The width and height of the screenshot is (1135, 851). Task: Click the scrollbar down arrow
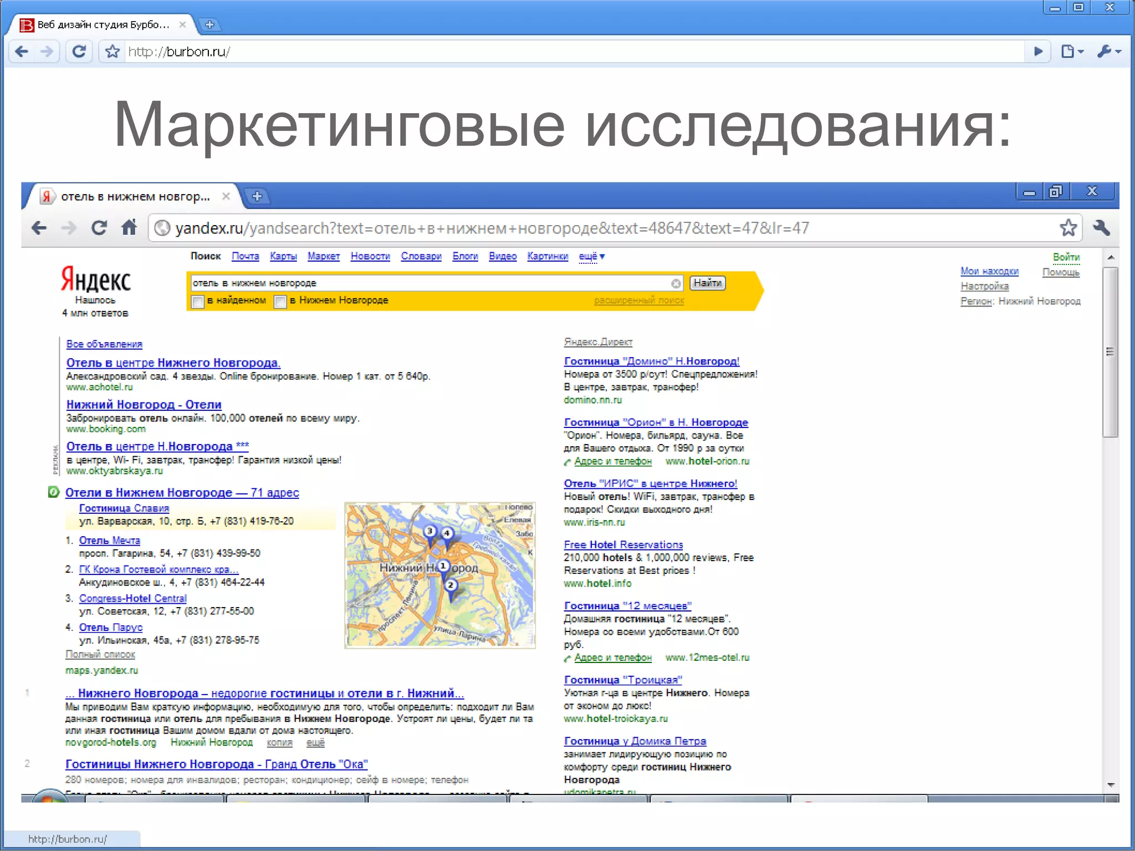pyautogui.click(x=1111, y=785)
